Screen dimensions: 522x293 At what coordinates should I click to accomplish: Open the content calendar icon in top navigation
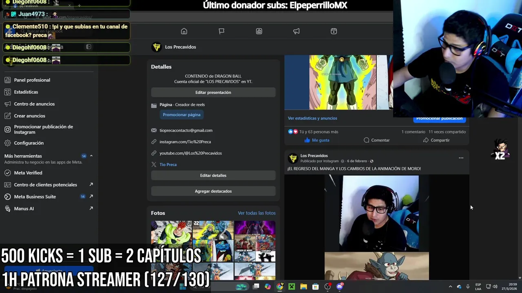(x=334, y=31)
